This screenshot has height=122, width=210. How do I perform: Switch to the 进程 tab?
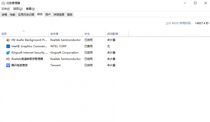tap(4, 14)
